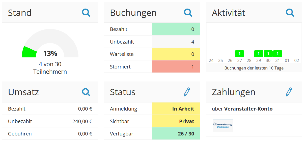Click the Veranstalter-Konto payment text
Image resolution: width=305 pixels, height=141 pixels.
point(248,109)
